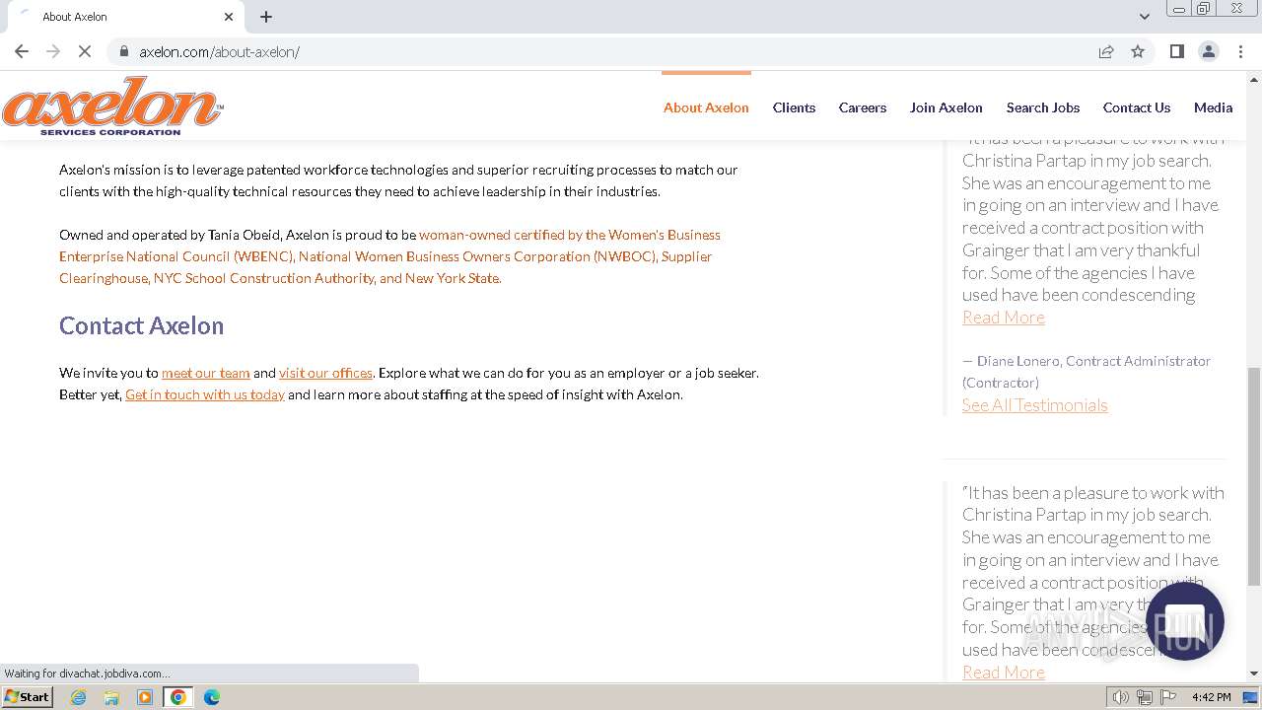
Task: Click the scrollbar up arrow
Action: click(x=1254, y=78)
